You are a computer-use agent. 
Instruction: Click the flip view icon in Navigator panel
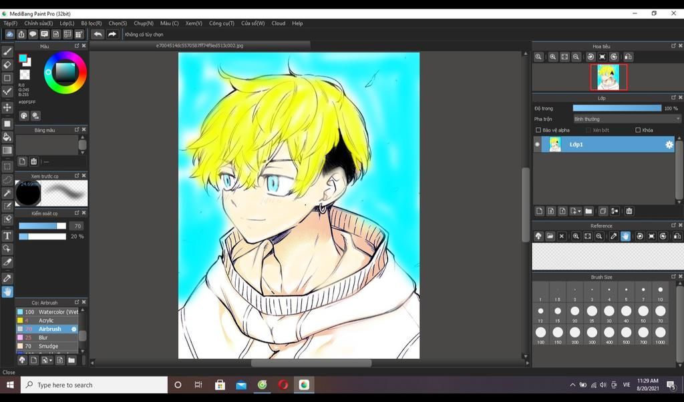click(x=628, y=57)
